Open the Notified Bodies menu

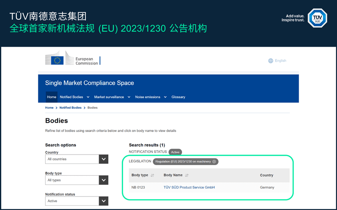coord(74,97)
